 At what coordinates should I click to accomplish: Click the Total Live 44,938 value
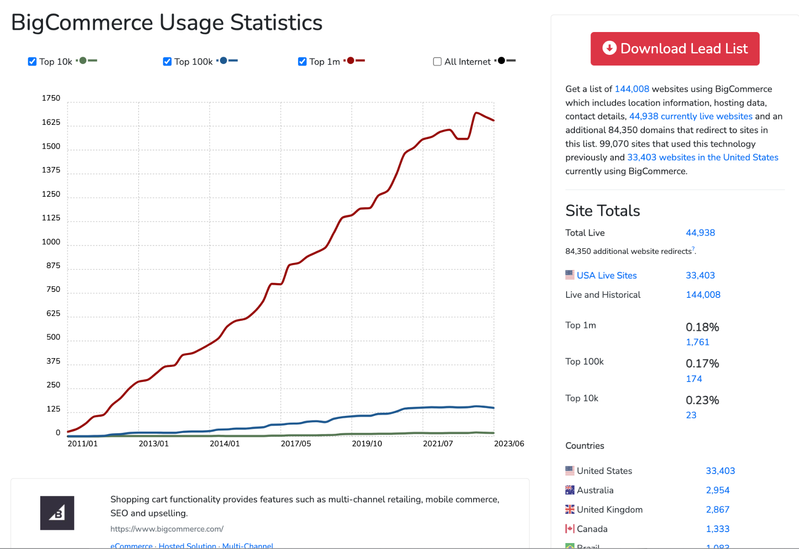pos(700,232)
